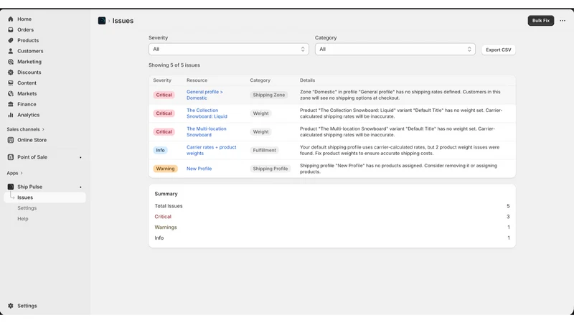Screen dimensions: 574x323
Task: Click the Shipping Profile category tag
Action: pyautogui.click(x=270, y=169)
